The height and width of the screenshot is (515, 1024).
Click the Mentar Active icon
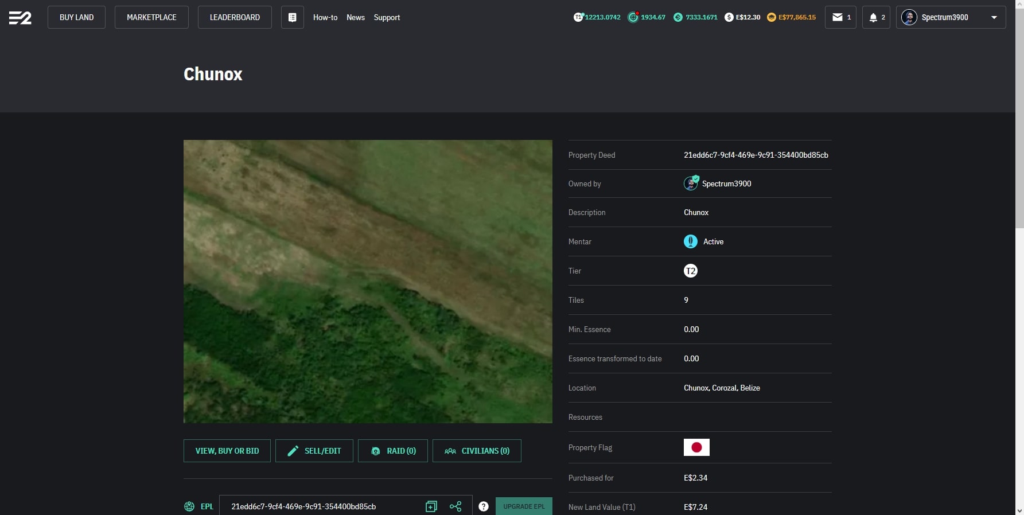point(691,241)
